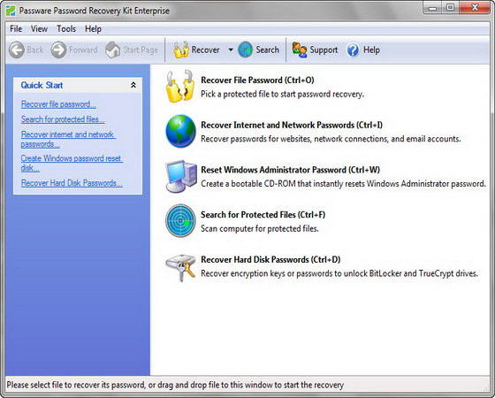Click the Search radar toolbar icon
This screenshot has width=495, height=398.
[246, 50]
